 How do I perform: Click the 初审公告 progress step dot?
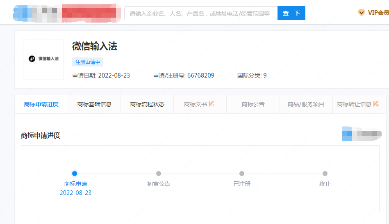coord(159,174)
